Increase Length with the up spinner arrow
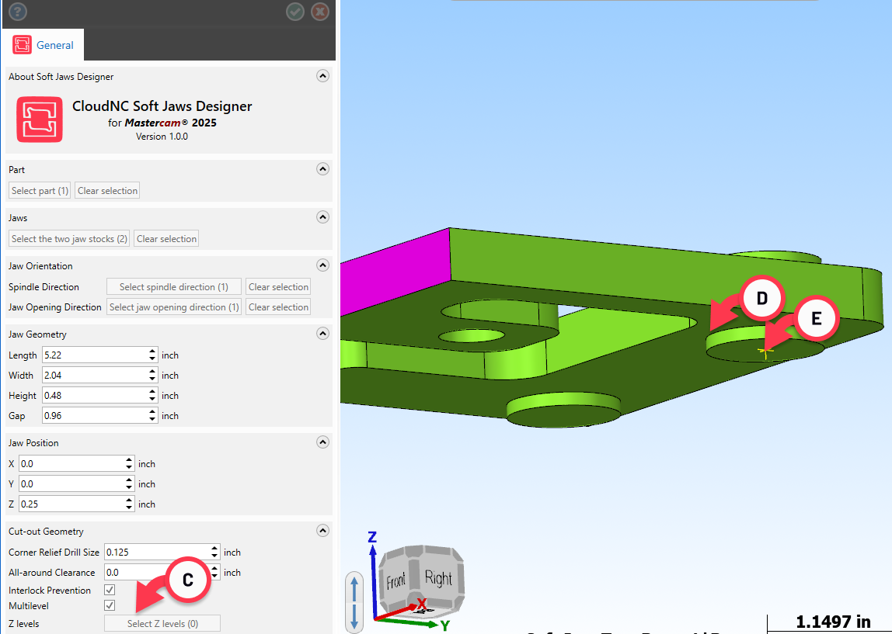892x634 pixels. tap(152, 351)
